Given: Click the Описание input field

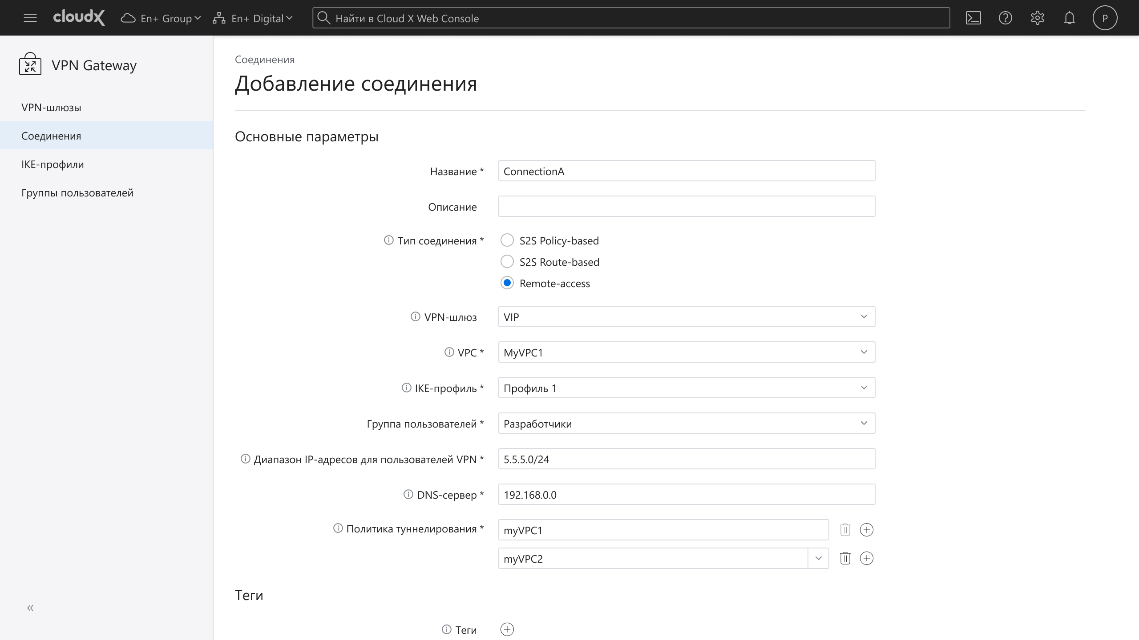Looking at the screenshot, I should coord(686,206).
